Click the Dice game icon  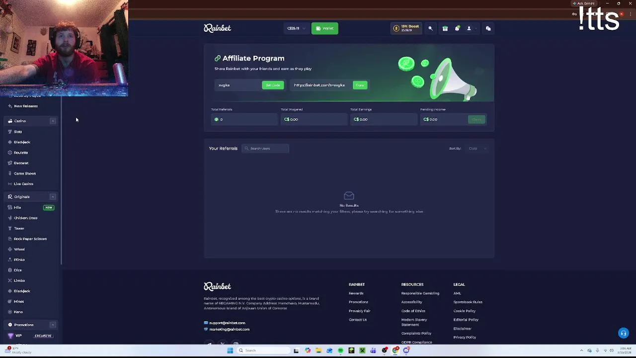coord(10,270)
